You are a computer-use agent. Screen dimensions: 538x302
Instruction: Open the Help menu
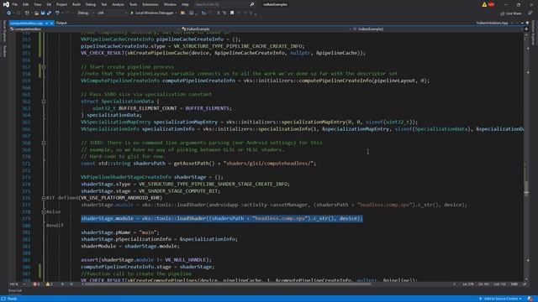point(185,4)
